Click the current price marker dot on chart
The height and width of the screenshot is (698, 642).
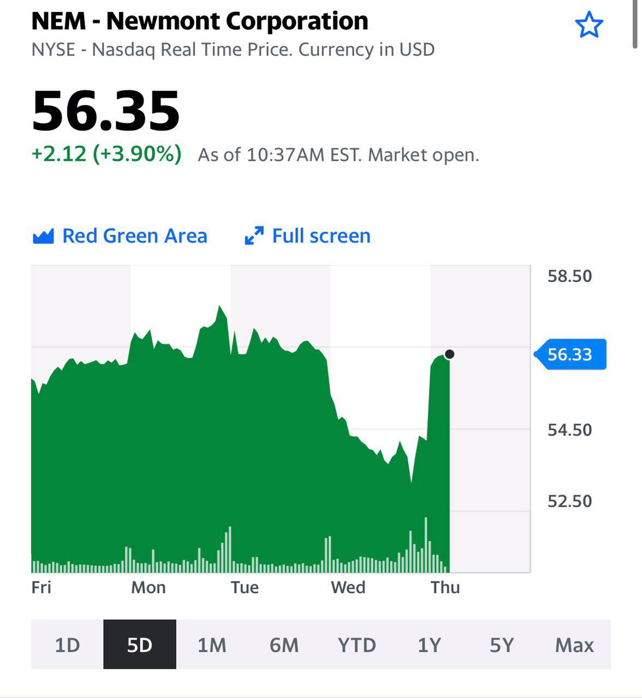[449, 354]
